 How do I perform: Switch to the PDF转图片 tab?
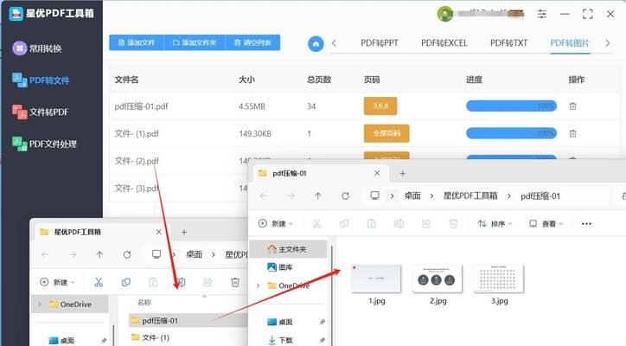coord(570,43)
